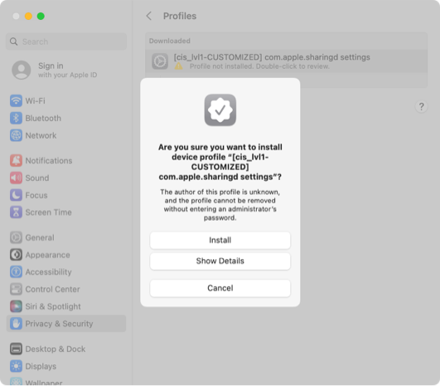This screenshot has width=440, height=386.
Task: Click the yellow minimize window button
Action: (28, 16)
